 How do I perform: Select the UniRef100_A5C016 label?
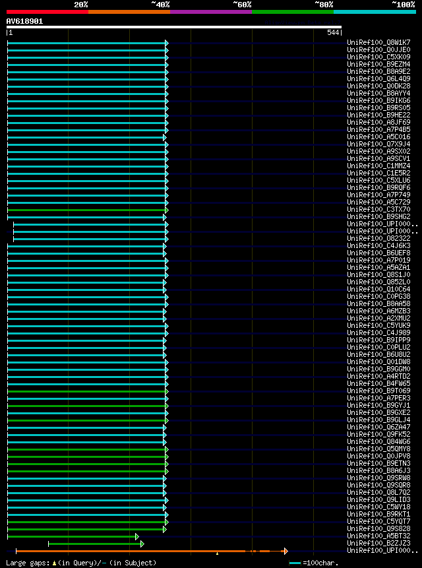click(378, 137)
